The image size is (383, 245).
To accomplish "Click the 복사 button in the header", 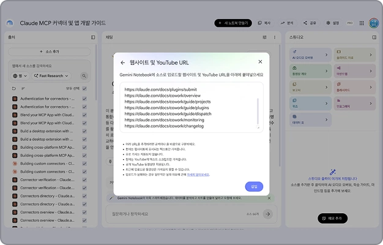I will point(264,23).
